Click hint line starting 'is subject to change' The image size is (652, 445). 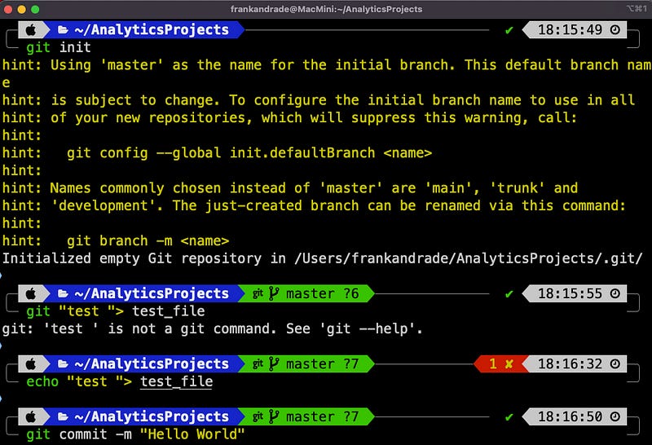click(x=319, y=100)
